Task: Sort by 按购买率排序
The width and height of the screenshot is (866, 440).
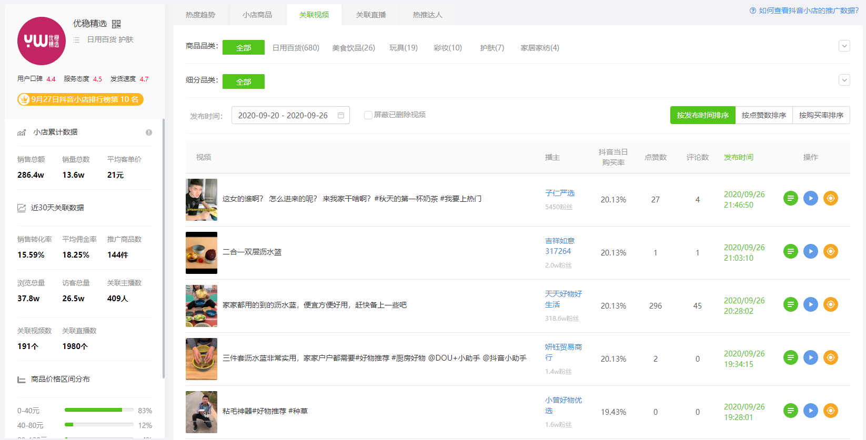Action: 821,115
